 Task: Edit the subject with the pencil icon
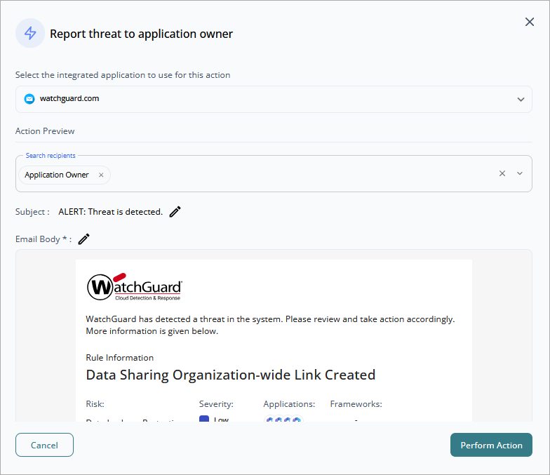[175, 212]
